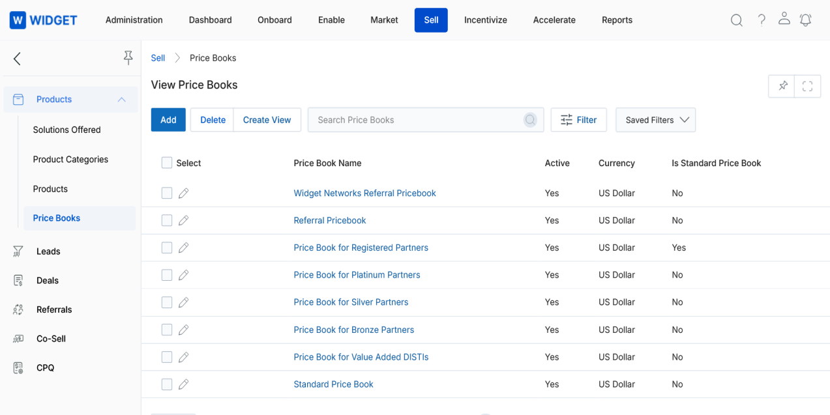The height and width of the screenshot is (415, 830).
Task: Open the Dashboard tab
Action: coord(211,20)
